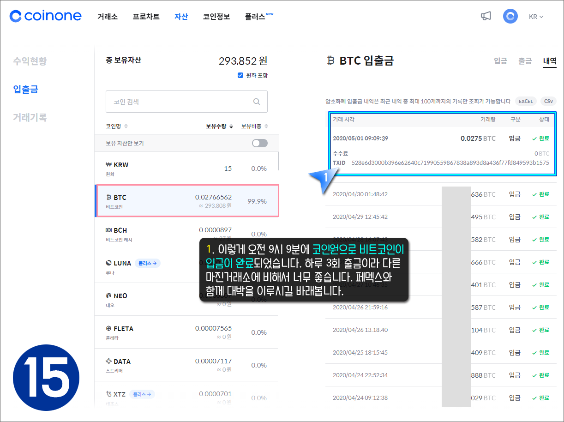Click the coinone logo
The width and height of the screenshot is (564, 422).
(x=45, y=16)
